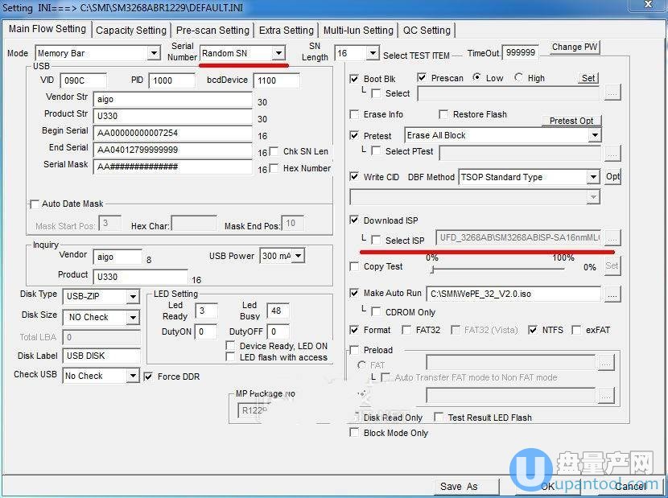Toggle the Force DDR checkbox
The height and width of the screenshot is (498, 668).
(148, 377)
